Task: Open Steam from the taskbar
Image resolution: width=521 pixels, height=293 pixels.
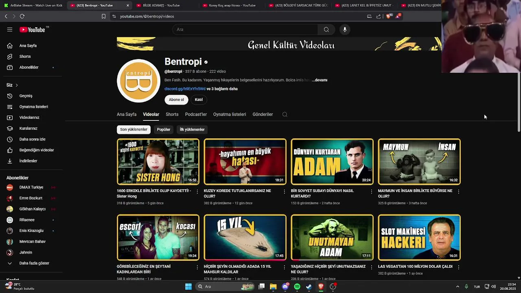Action: [x=309, y=286]
